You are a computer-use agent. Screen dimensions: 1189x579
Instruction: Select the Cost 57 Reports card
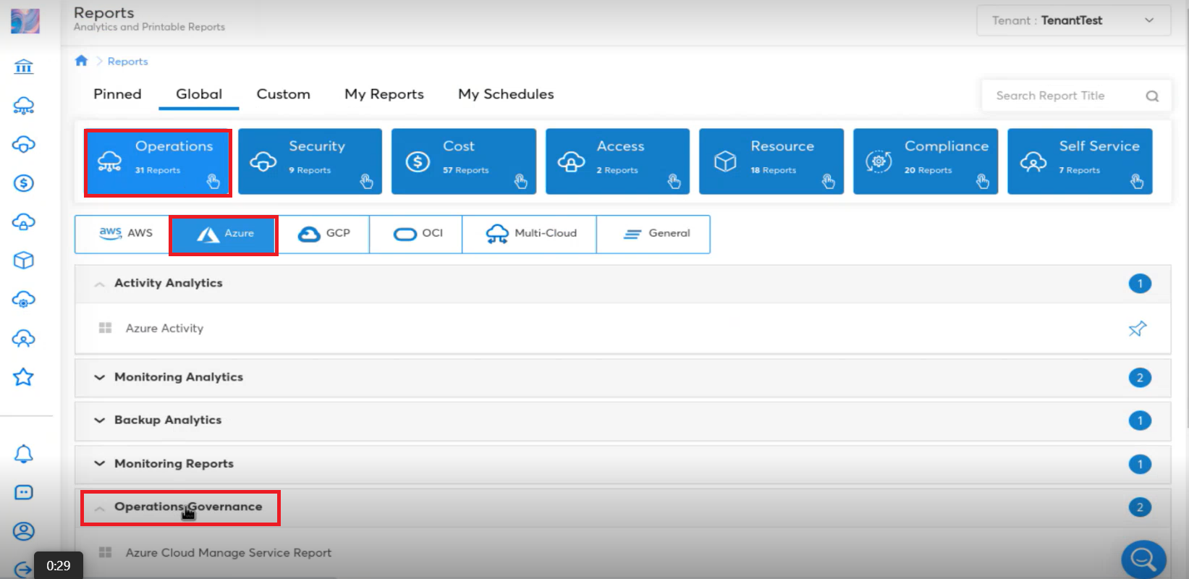(464, 161)
